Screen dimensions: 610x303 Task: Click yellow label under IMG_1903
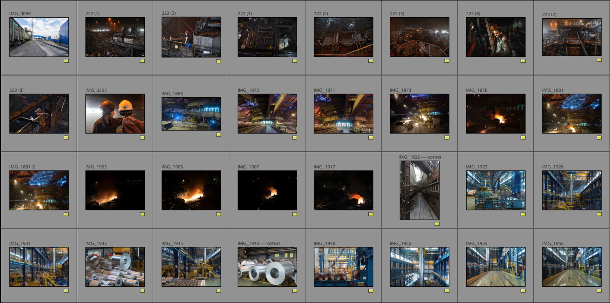pos(142,214)
